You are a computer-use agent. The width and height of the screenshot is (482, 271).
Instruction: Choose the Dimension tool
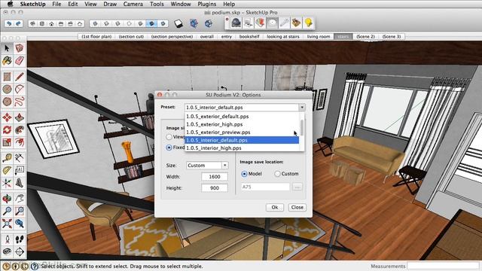pos(20,158)
